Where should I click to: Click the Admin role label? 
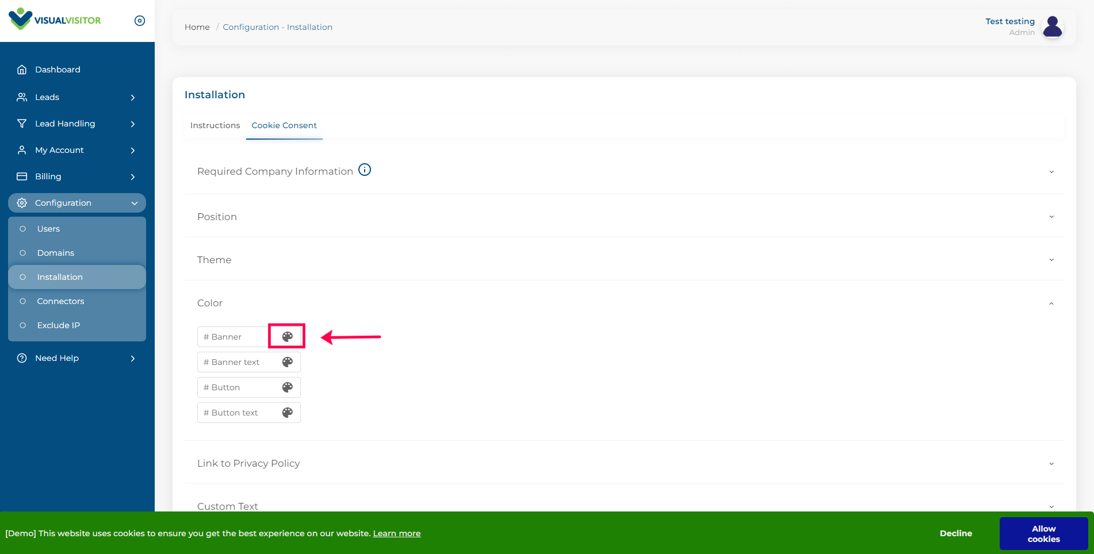click(x=1022, y=33)
